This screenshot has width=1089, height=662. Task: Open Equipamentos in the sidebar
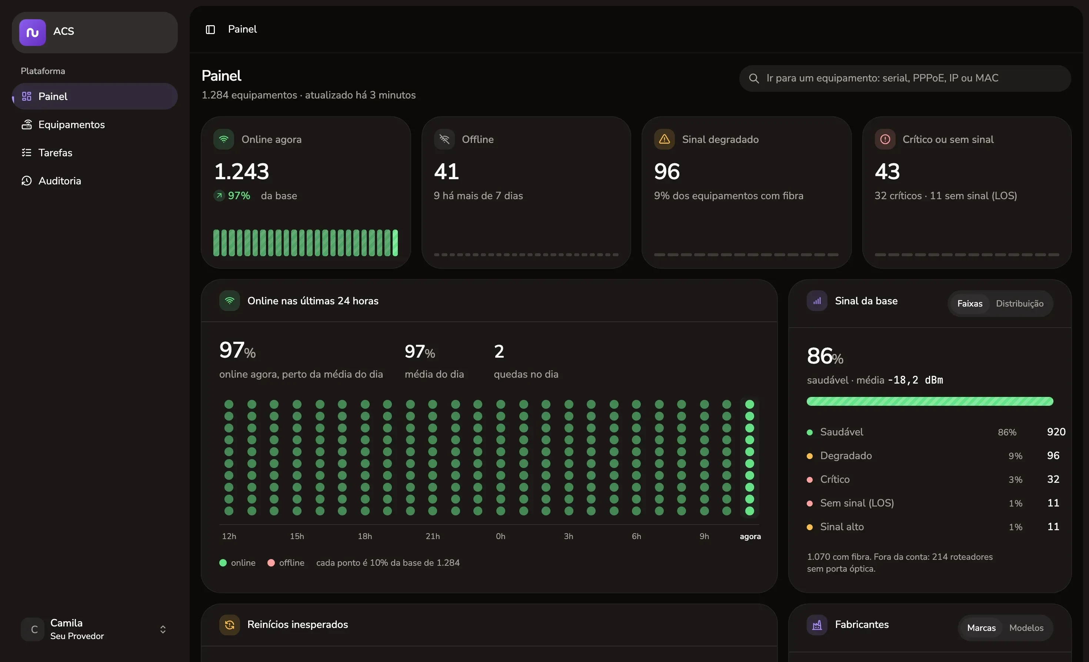94,124
